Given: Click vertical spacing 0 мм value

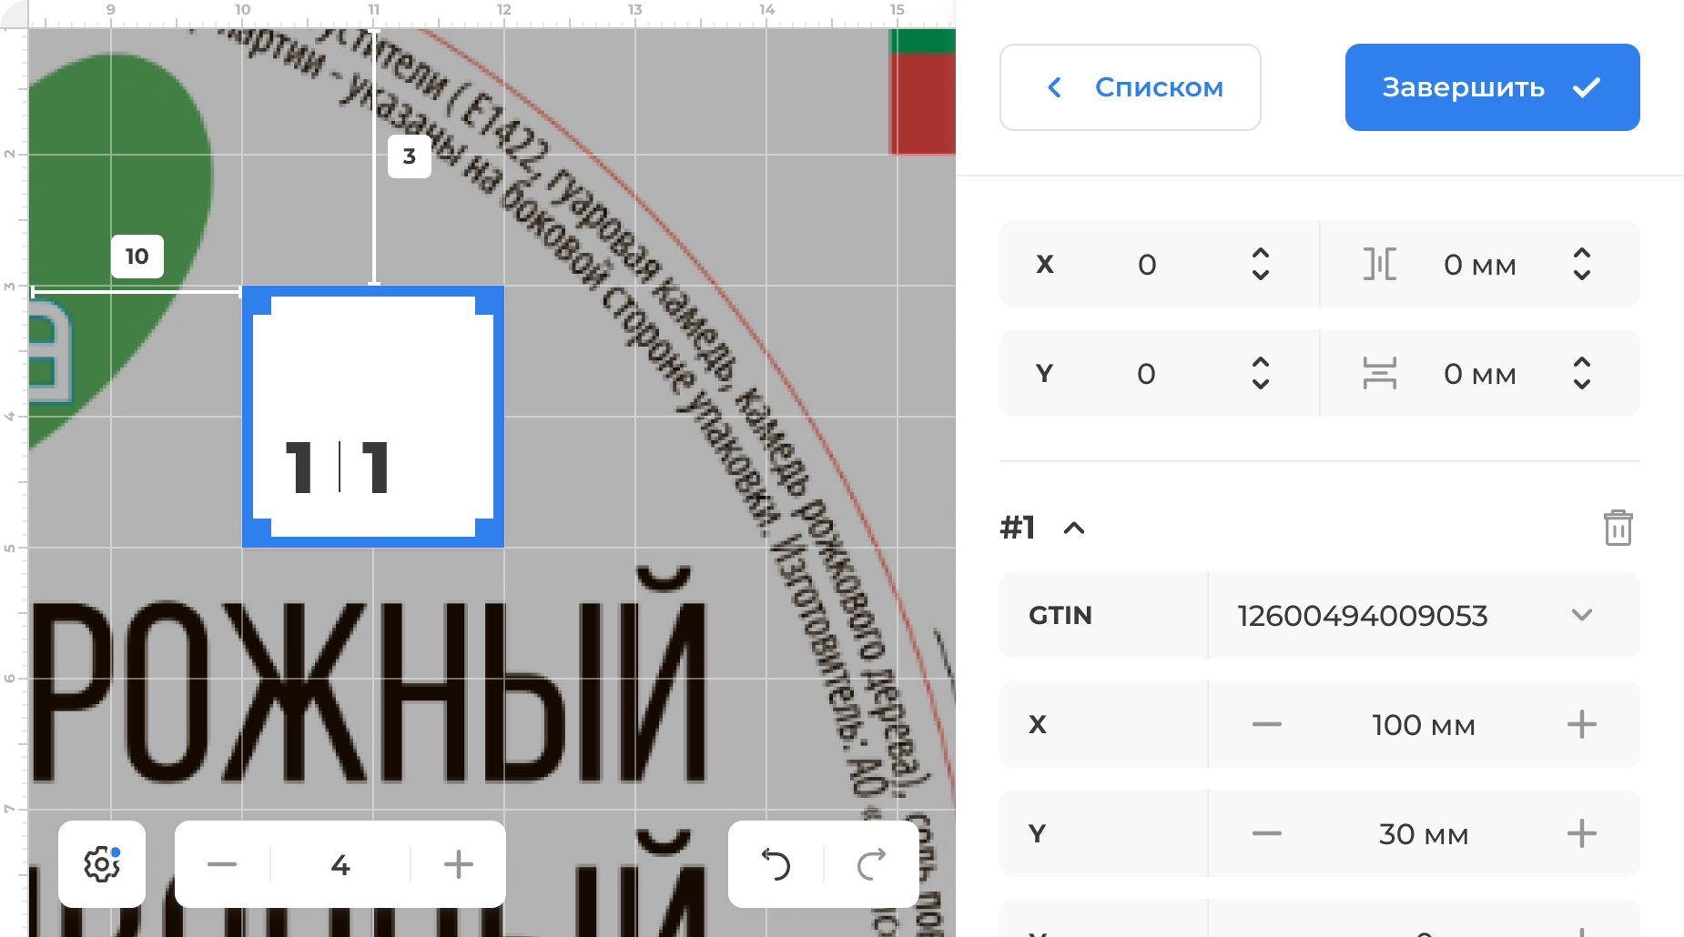Looking at the screenshot, I should click(1480, 374).
